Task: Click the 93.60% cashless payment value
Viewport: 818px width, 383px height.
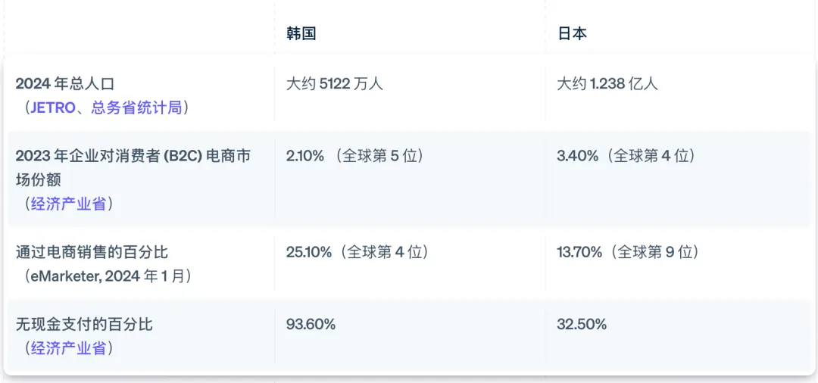Action: [x=311, y=324]
